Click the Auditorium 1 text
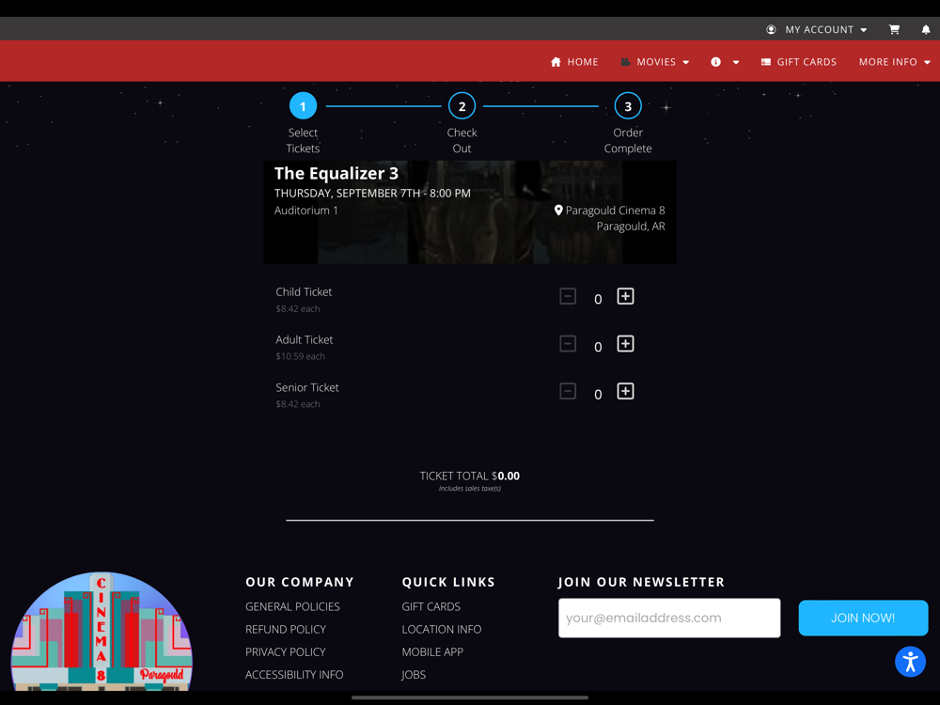Screen dimensions: 940x705 click(306, 211)
